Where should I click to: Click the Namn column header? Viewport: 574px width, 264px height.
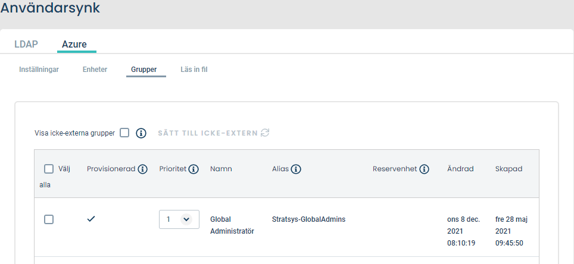point(221,169)
